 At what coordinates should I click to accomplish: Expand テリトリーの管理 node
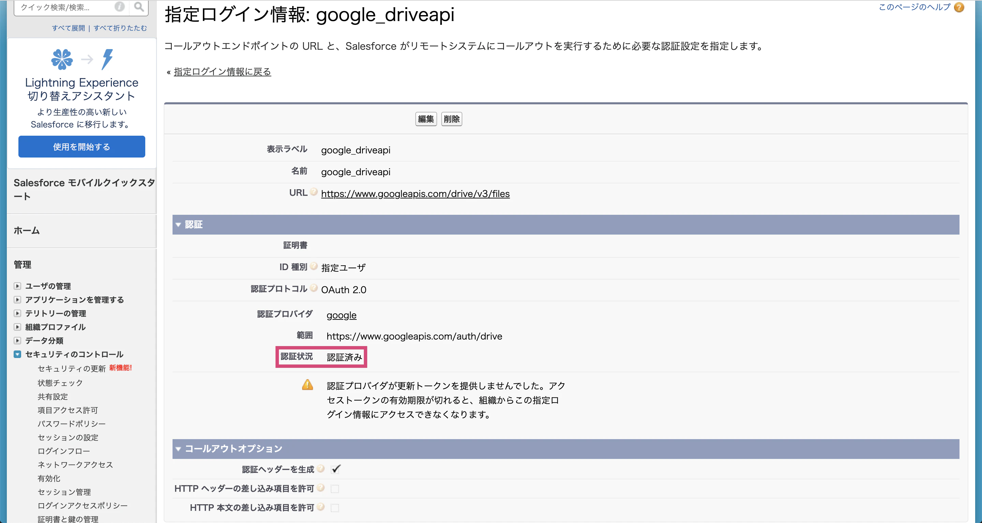coord(17,313)
